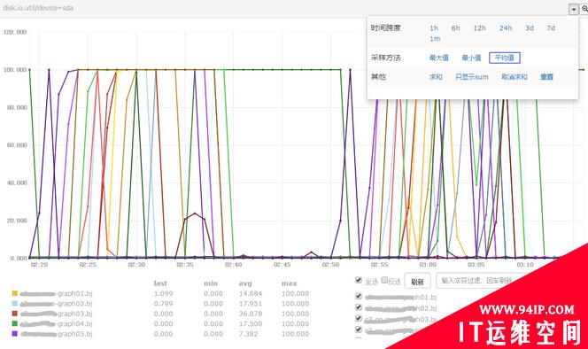The image size is (588, 349).
Task: Select the graph02.bj legend label
Action: (x=57, y=304)
